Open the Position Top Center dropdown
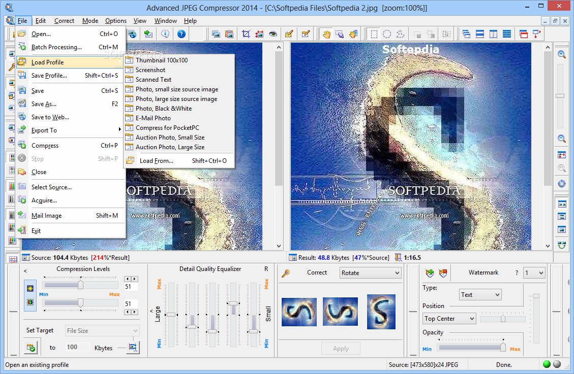The image size is (574, 374). (449, 319)
